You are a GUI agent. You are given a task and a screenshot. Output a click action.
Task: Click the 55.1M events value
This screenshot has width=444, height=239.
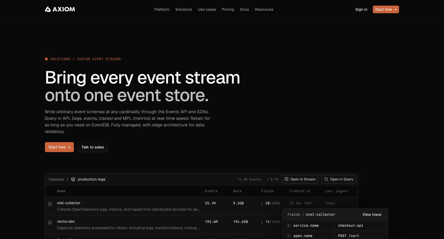pos(210,203)
